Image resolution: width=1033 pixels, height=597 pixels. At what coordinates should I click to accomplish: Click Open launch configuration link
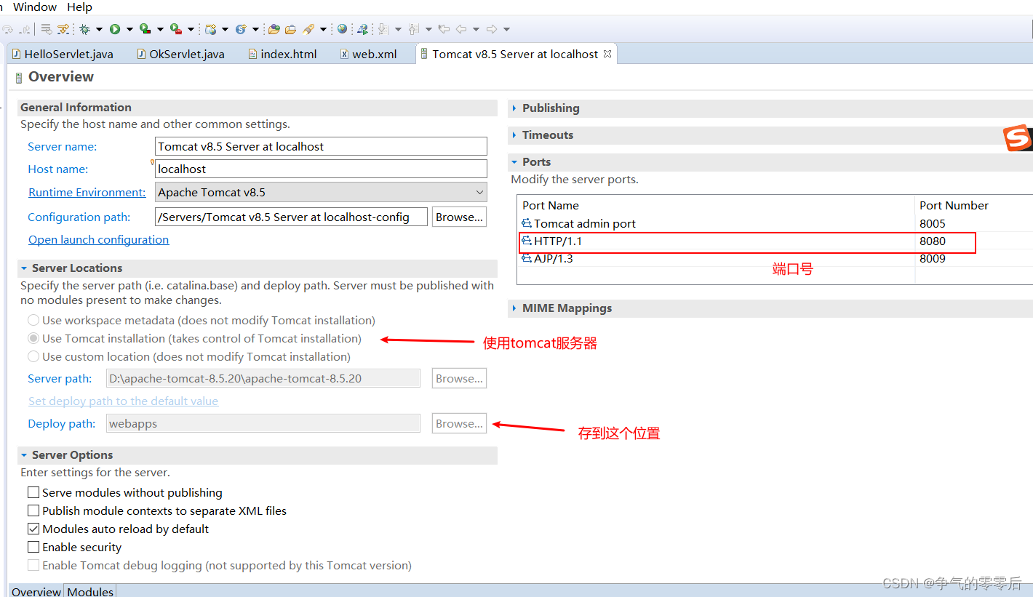click(98, 240)
